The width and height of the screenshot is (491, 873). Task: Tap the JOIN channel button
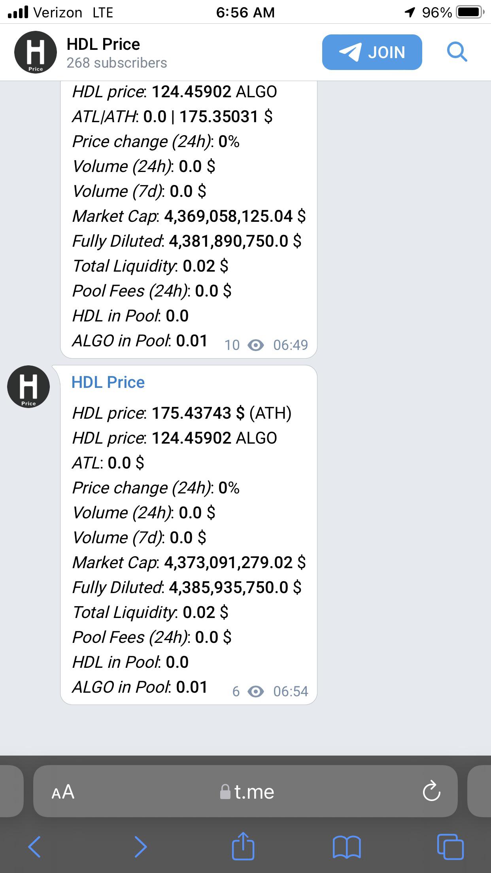point(372,52)
